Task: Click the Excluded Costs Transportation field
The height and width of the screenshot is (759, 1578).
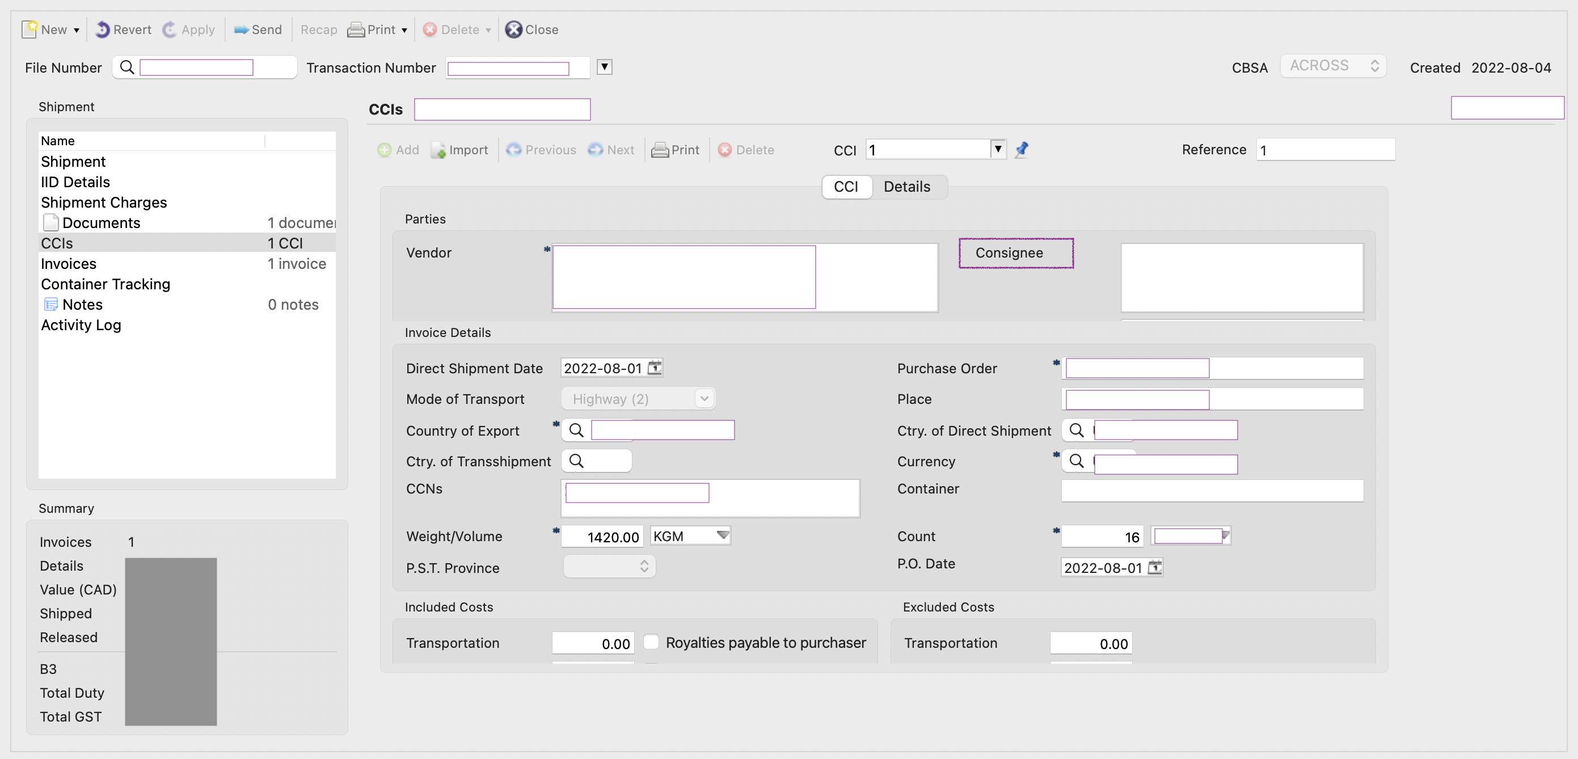Action: [1091, 643]
